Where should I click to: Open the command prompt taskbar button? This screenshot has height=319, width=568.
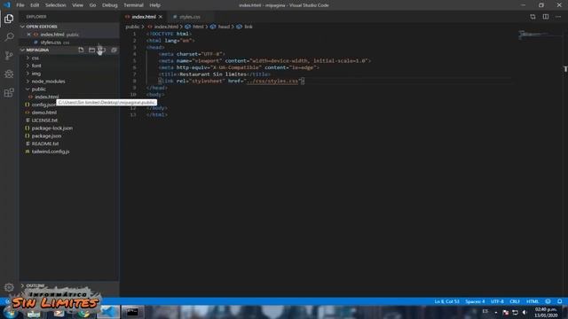(132, 312)
